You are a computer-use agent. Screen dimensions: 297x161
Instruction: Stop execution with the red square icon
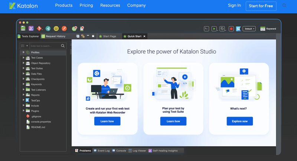(231, 29)
